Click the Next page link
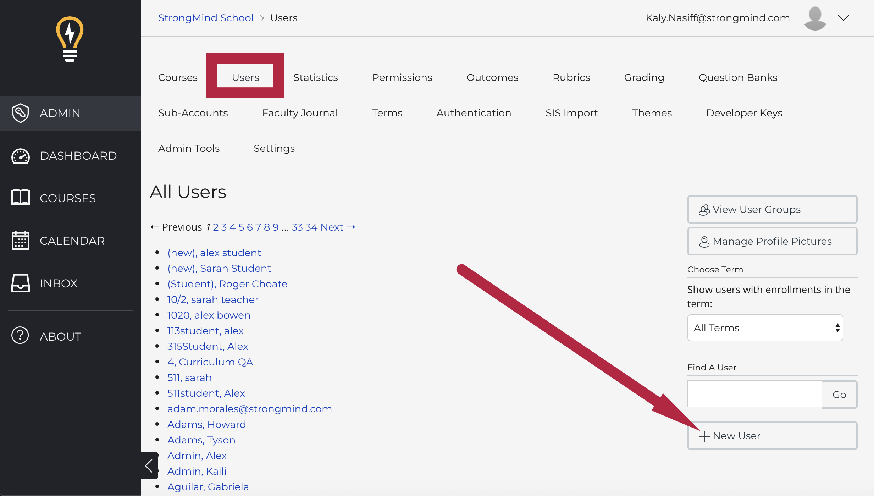The width and height of the screenshot is (874, 496). tap(338, 227)
